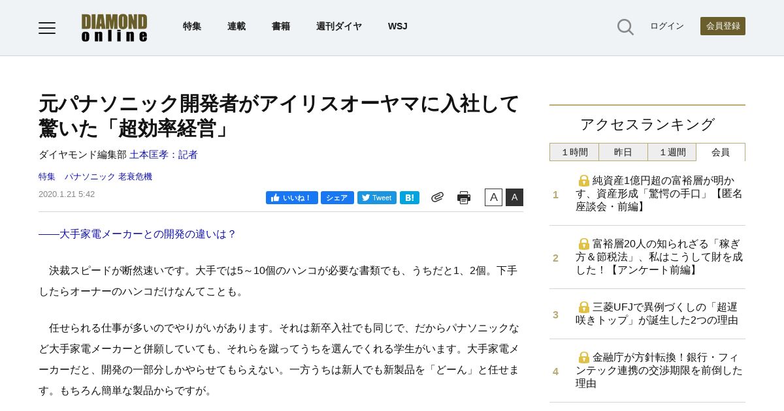Click ダイヤモンド編集部 byline text
The image size is (784, 411).
point(82,155)
